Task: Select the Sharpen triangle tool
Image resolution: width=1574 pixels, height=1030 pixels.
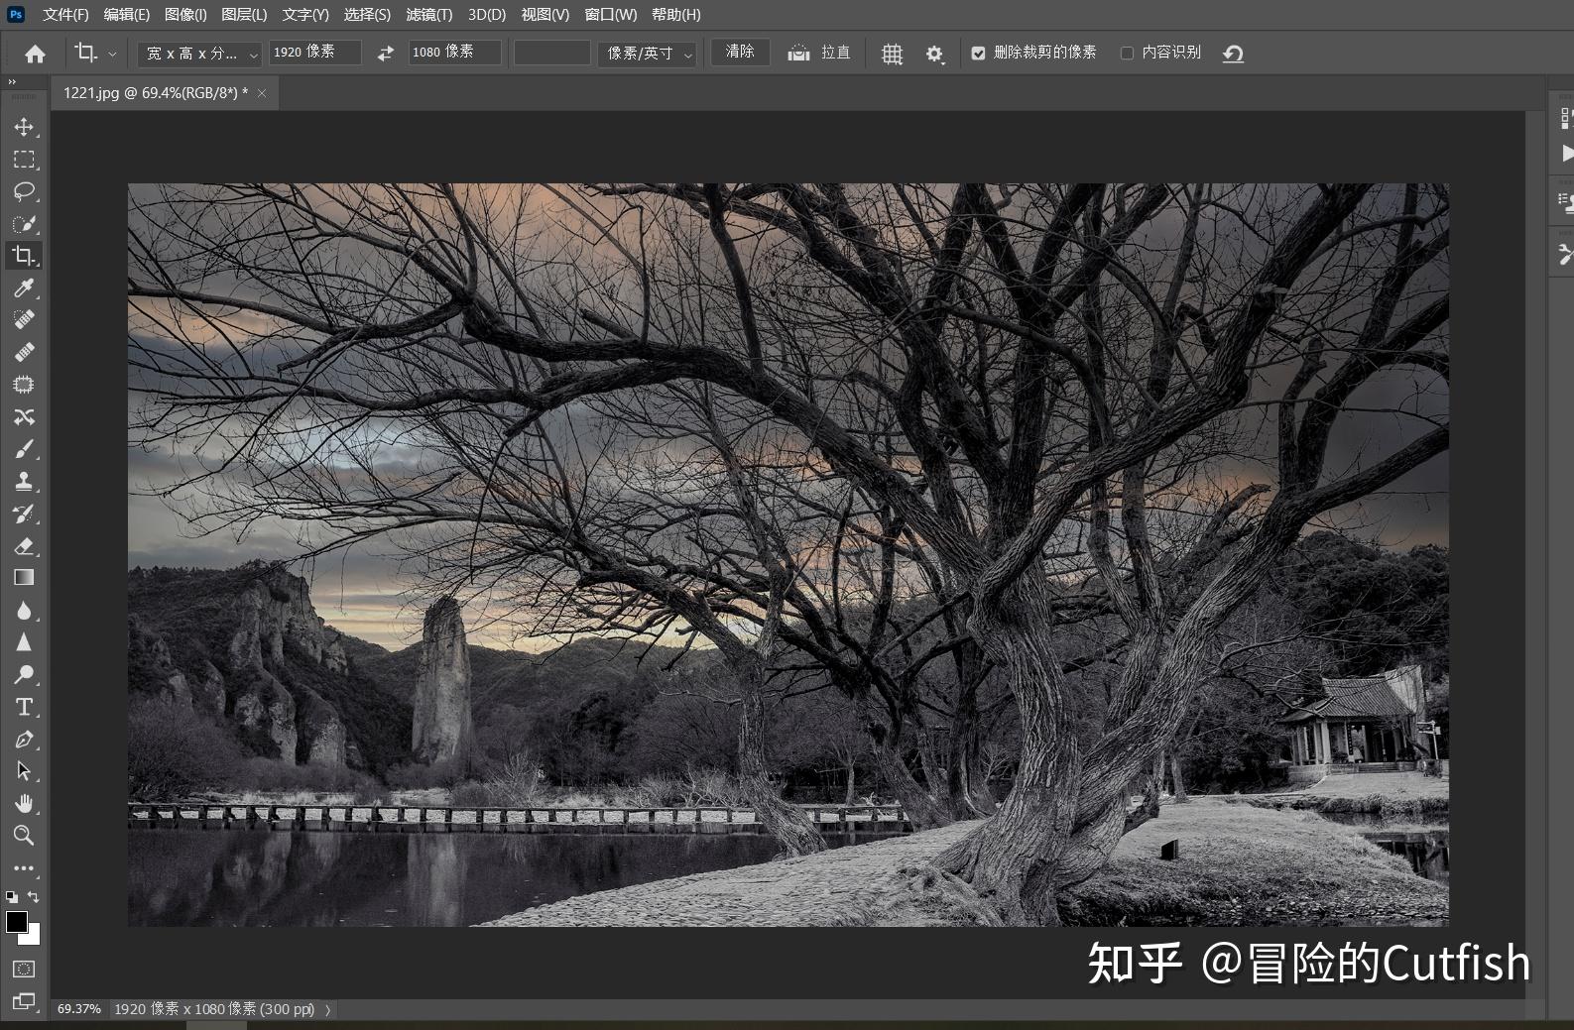Action: pyautogui.click(x=24, y=642)
